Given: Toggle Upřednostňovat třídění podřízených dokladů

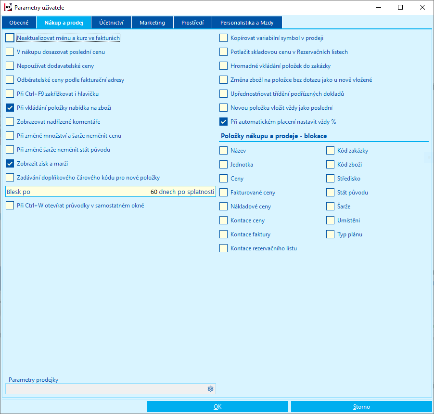Looking at the screenshot, I should point(223,93).
